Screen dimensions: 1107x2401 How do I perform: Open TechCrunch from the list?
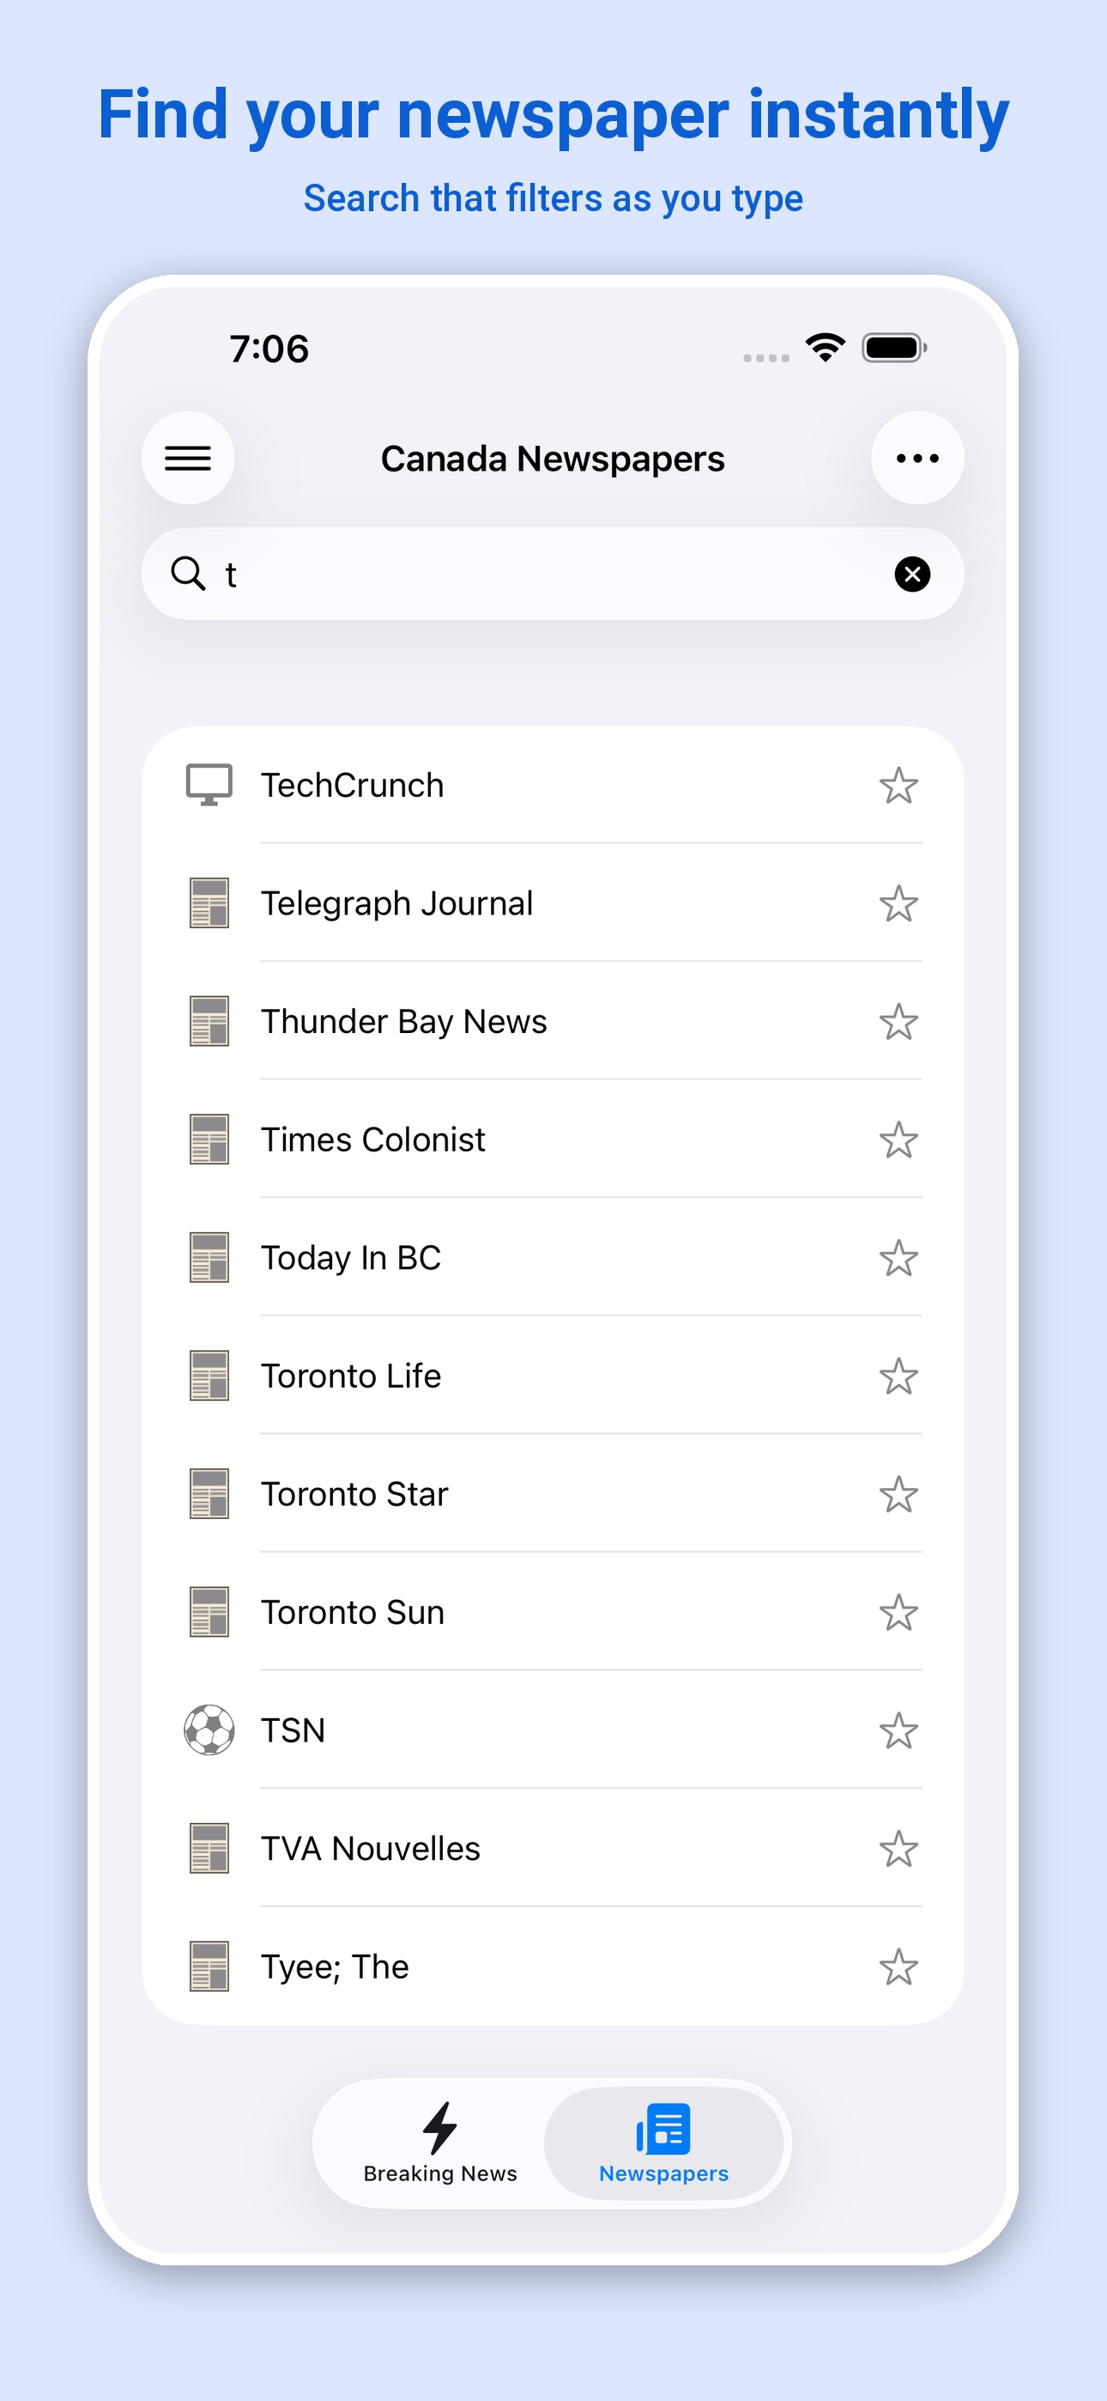pos(553,785)
